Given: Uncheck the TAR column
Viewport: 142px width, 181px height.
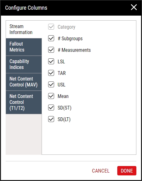Looking at the screenshot, I should [x=51, y=73].
